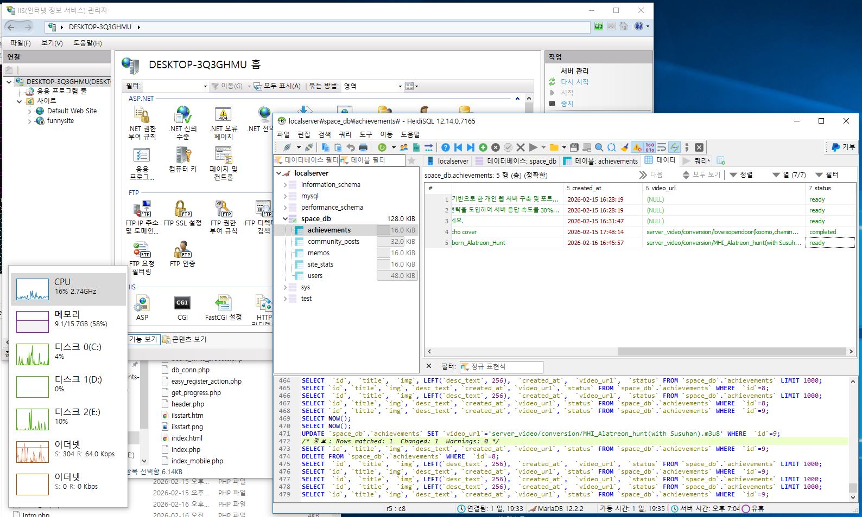Click the HeidiSQL print toolbar icon
Viewport: 862px width, 517px height.
point(363,147)
